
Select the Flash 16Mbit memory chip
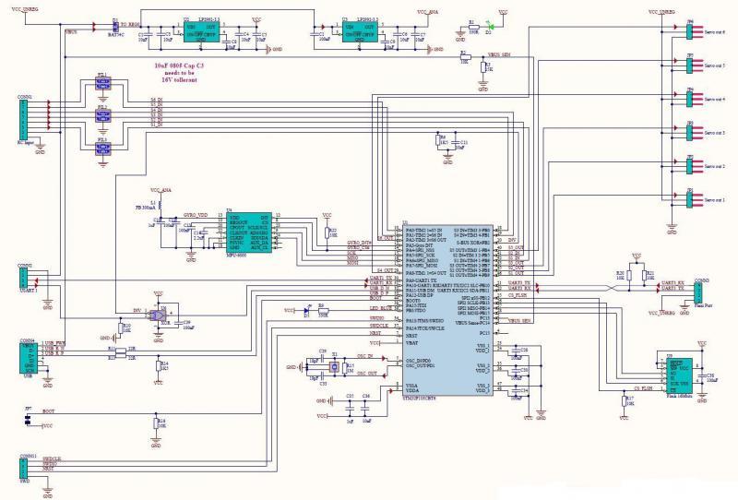678,366
